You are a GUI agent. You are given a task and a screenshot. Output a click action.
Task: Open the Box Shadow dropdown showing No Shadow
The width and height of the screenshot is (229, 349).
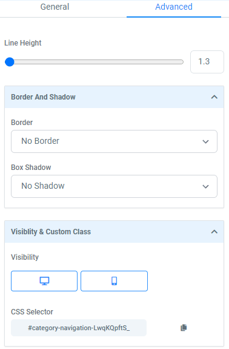click(114, 186)
